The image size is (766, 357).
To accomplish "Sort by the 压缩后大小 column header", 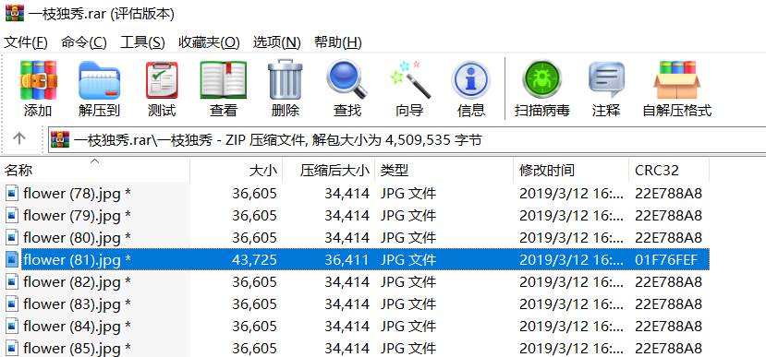I will 329,171.
